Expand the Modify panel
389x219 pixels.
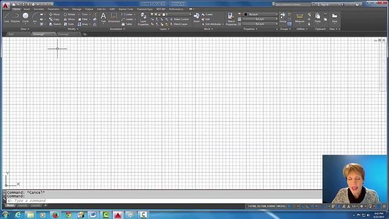73,29
